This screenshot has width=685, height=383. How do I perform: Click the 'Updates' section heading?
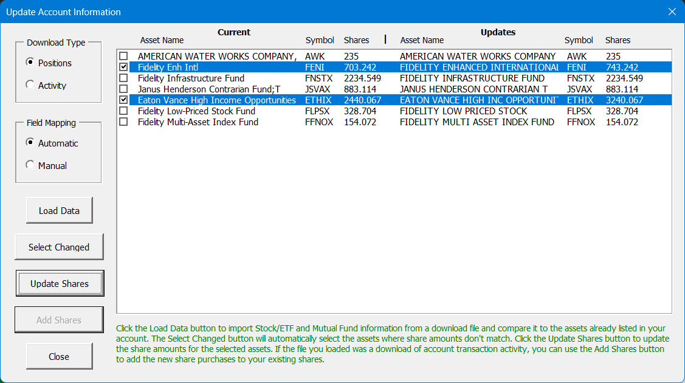tap(498, 32)
